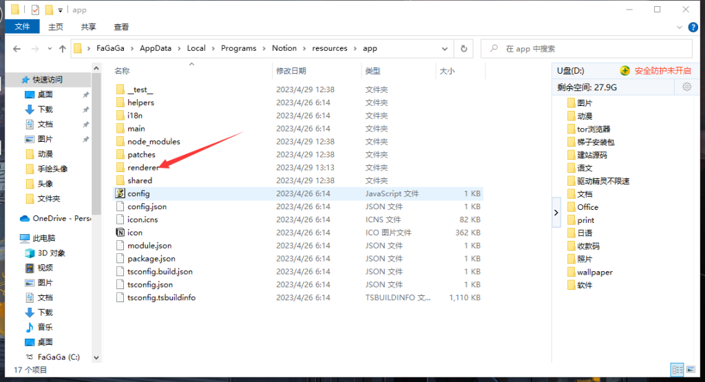Click FaGaGa in the address breadcrumb
Screen dimensions: 705x382
tap(110, 48)
